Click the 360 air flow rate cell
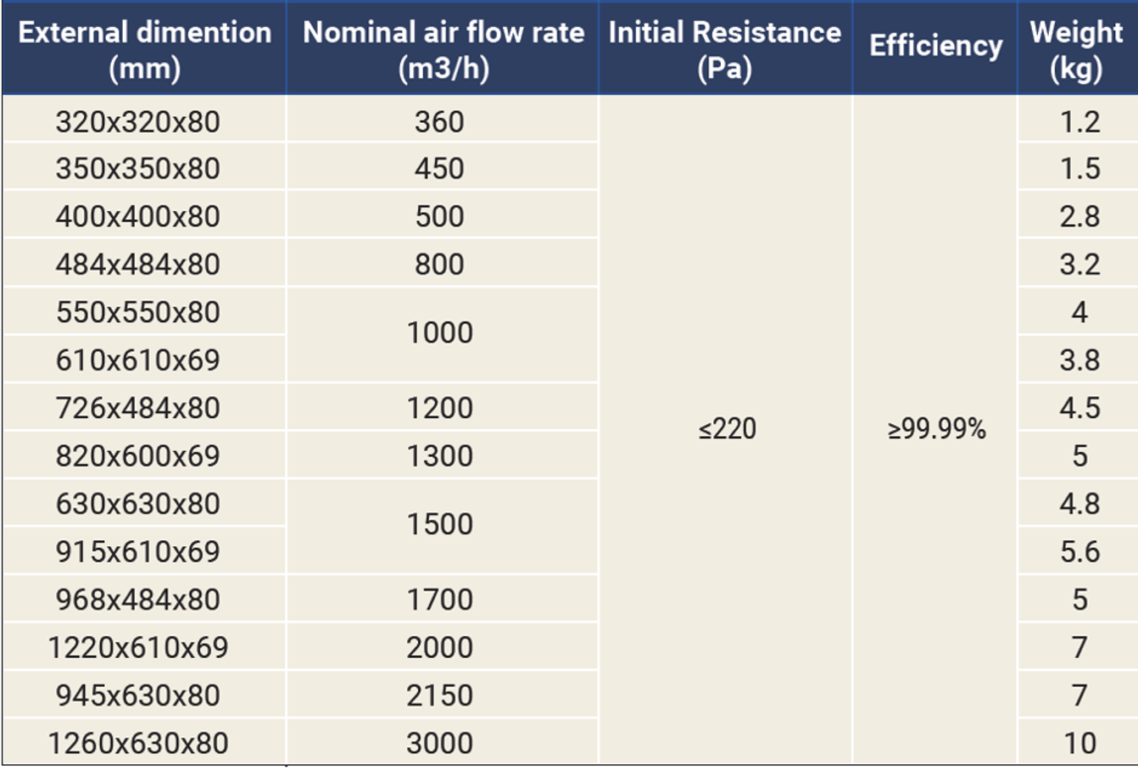This screenshot has height=770, width=1138. (439, 121)
